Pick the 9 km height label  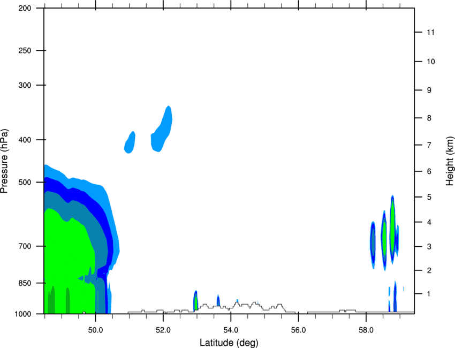(429, 90)
